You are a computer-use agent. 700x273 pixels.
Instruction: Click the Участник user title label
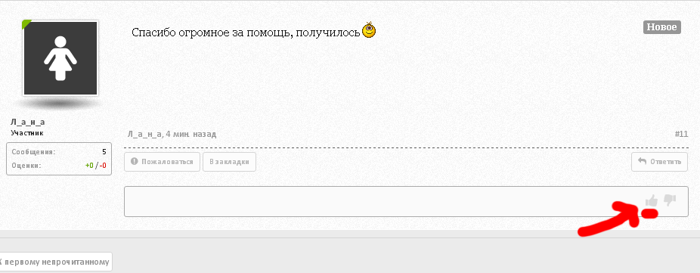[x=27, y=133]
